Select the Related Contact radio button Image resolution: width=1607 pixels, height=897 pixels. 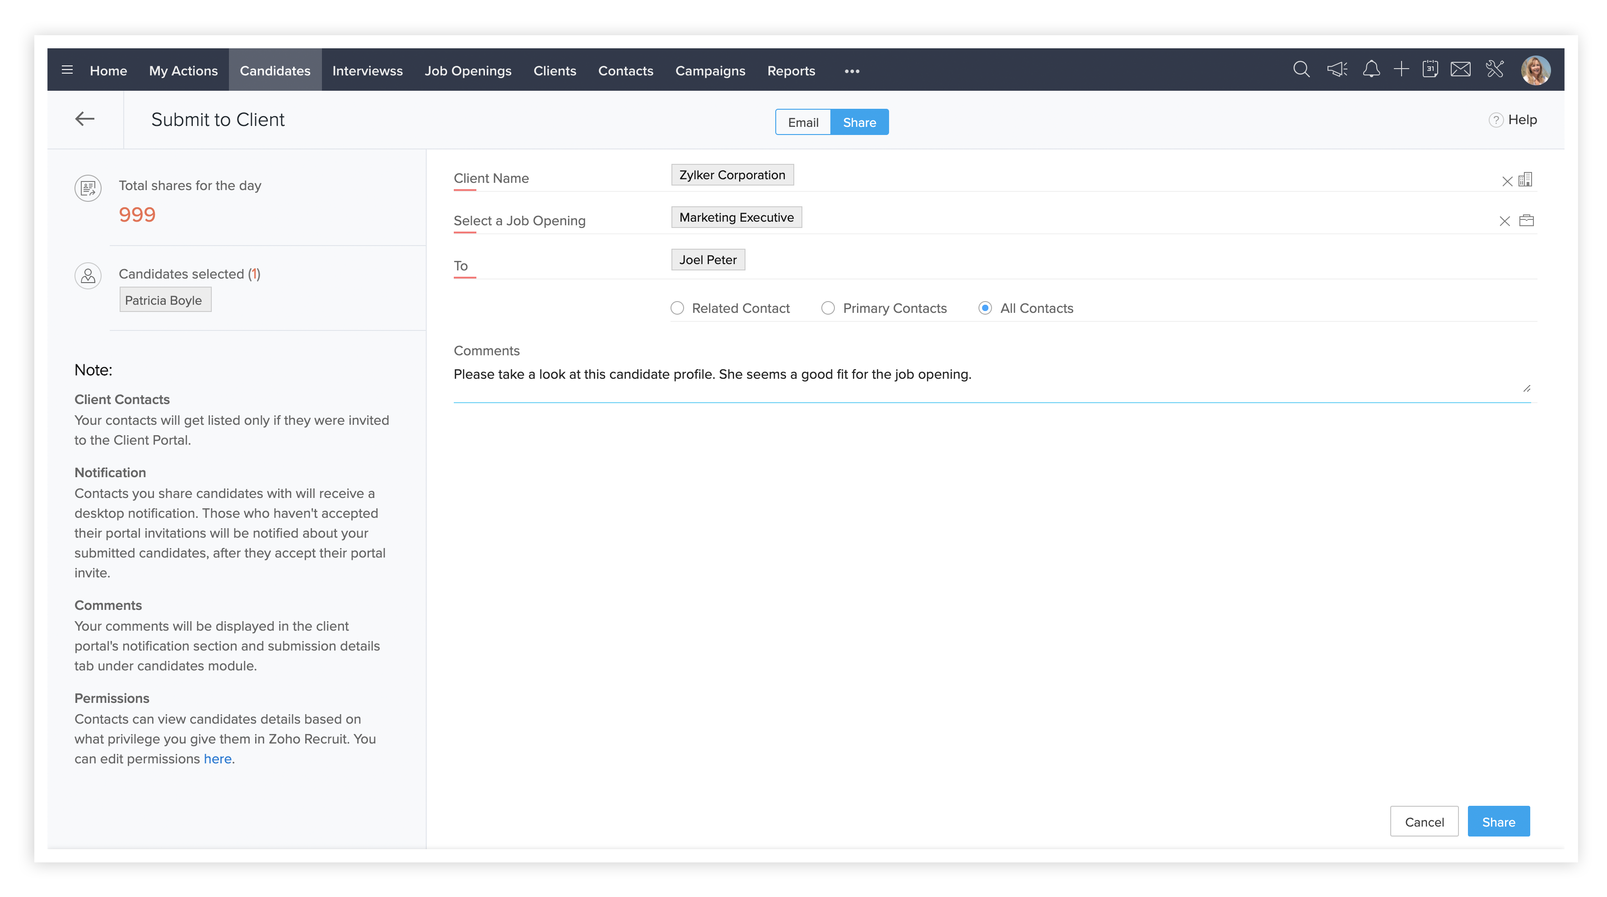(x=677, y=308)
